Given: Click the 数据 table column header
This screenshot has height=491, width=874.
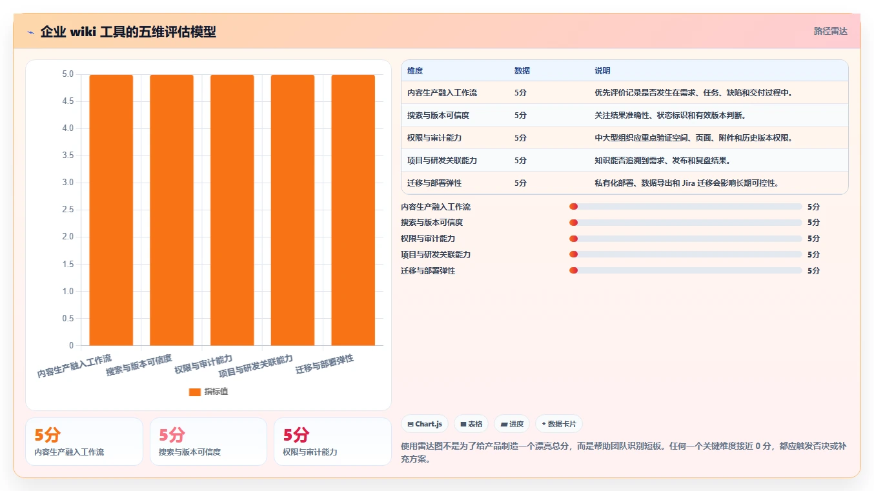Looking at the screenshot, I should (522, 71).
